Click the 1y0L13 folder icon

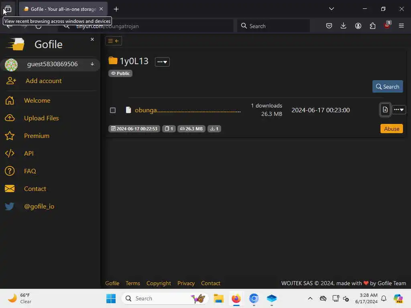click(x=113, y=61)
